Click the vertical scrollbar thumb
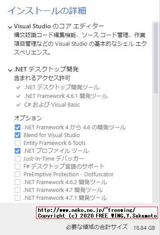This screenshot has height=235, width=160. point(156,58)
